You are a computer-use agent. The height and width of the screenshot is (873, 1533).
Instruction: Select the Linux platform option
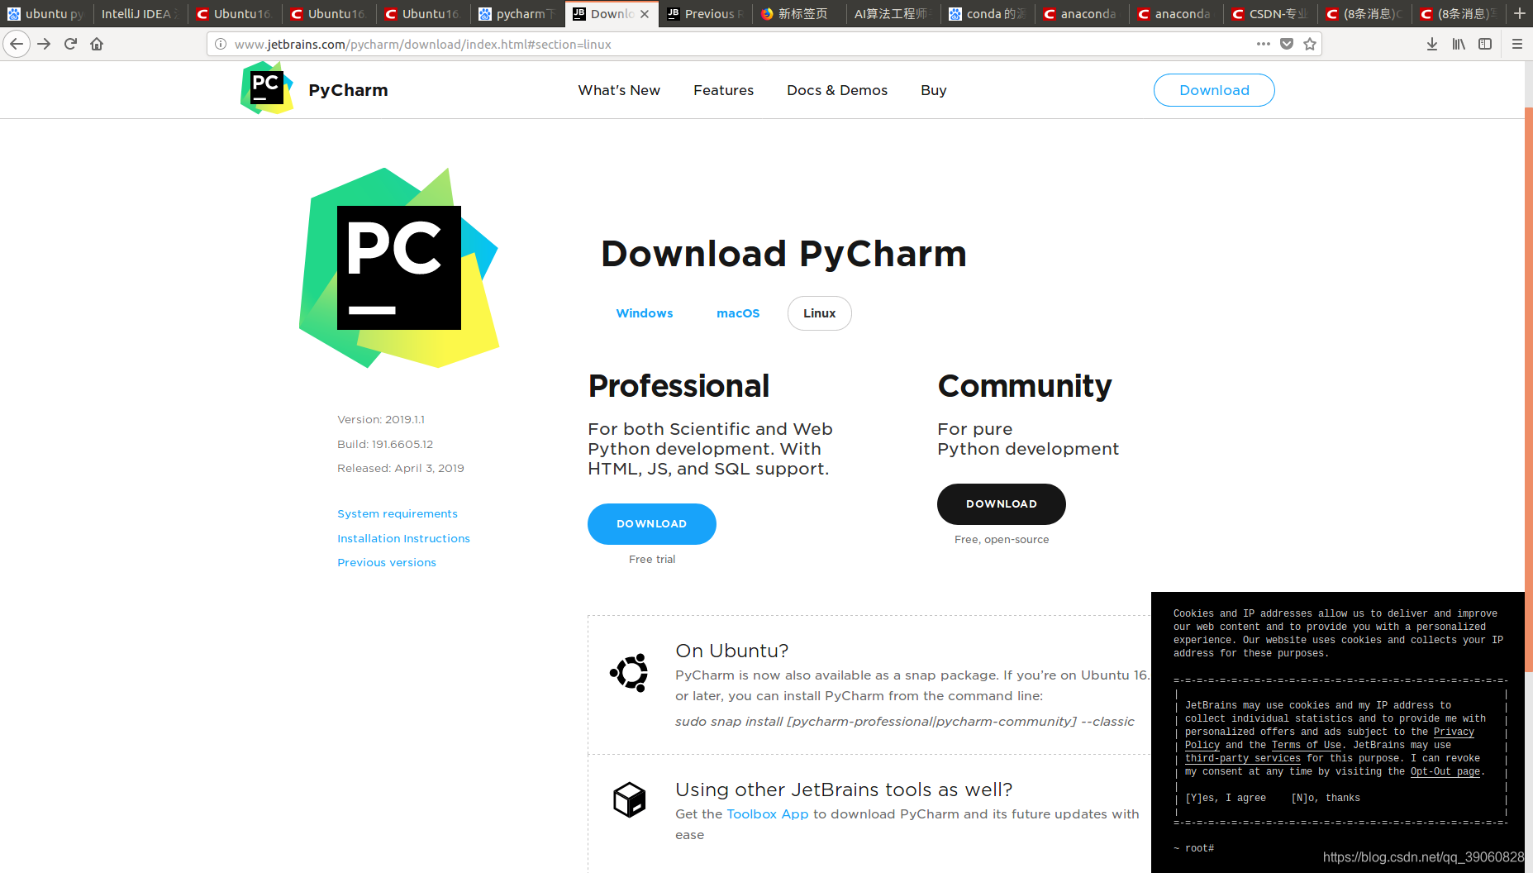[x=820, y=313]
